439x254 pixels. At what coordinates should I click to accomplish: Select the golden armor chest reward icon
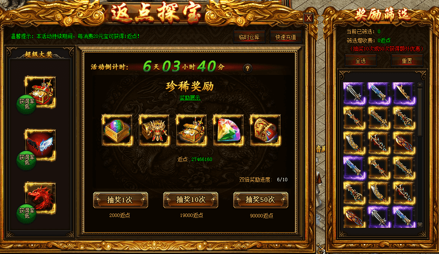(154, 130)
